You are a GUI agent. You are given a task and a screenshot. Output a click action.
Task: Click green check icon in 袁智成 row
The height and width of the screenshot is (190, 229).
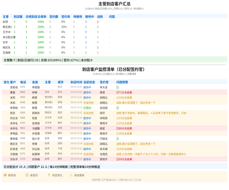(118, 87)
